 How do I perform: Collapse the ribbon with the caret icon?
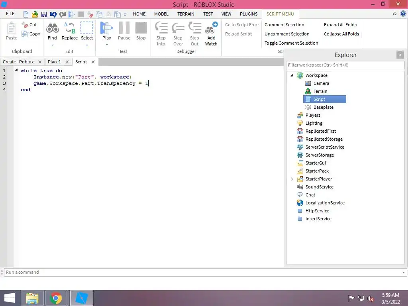pos(394,14)
